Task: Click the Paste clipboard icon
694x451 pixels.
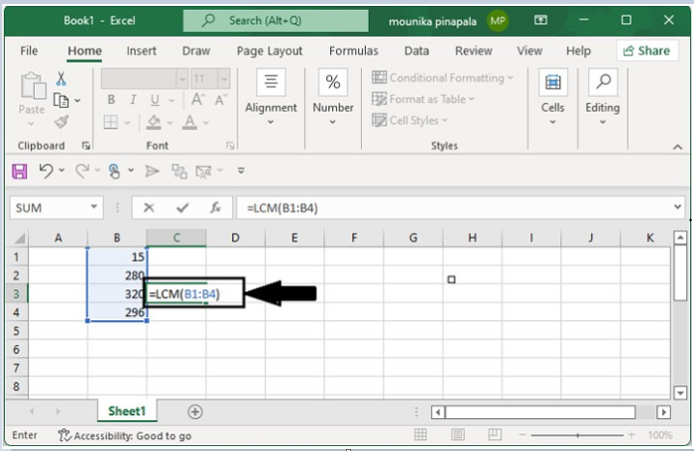Action: tap(33, 85)
